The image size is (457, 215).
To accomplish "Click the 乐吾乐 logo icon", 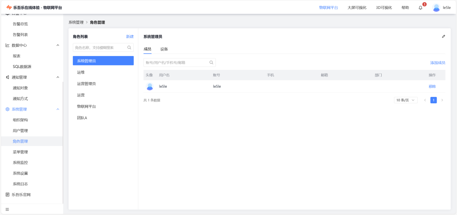I will click(x=9, y=8).
